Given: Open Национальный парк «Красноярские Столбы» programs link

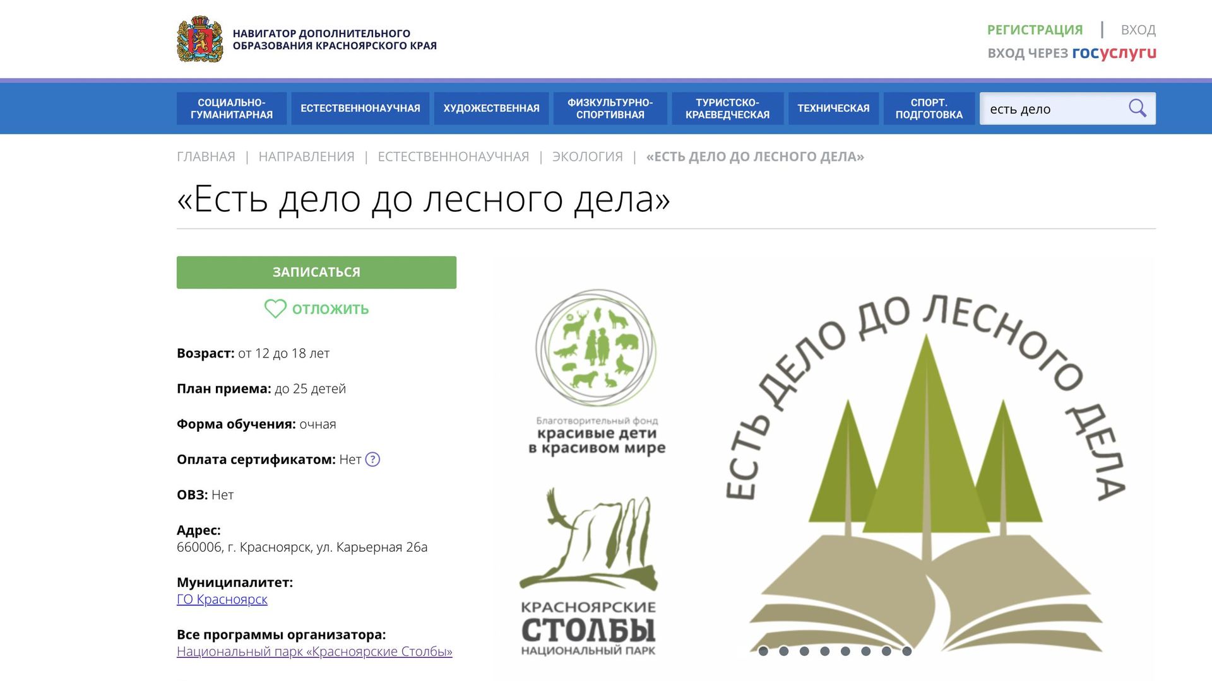Looking at the screenshot, I should pos(314,651).
